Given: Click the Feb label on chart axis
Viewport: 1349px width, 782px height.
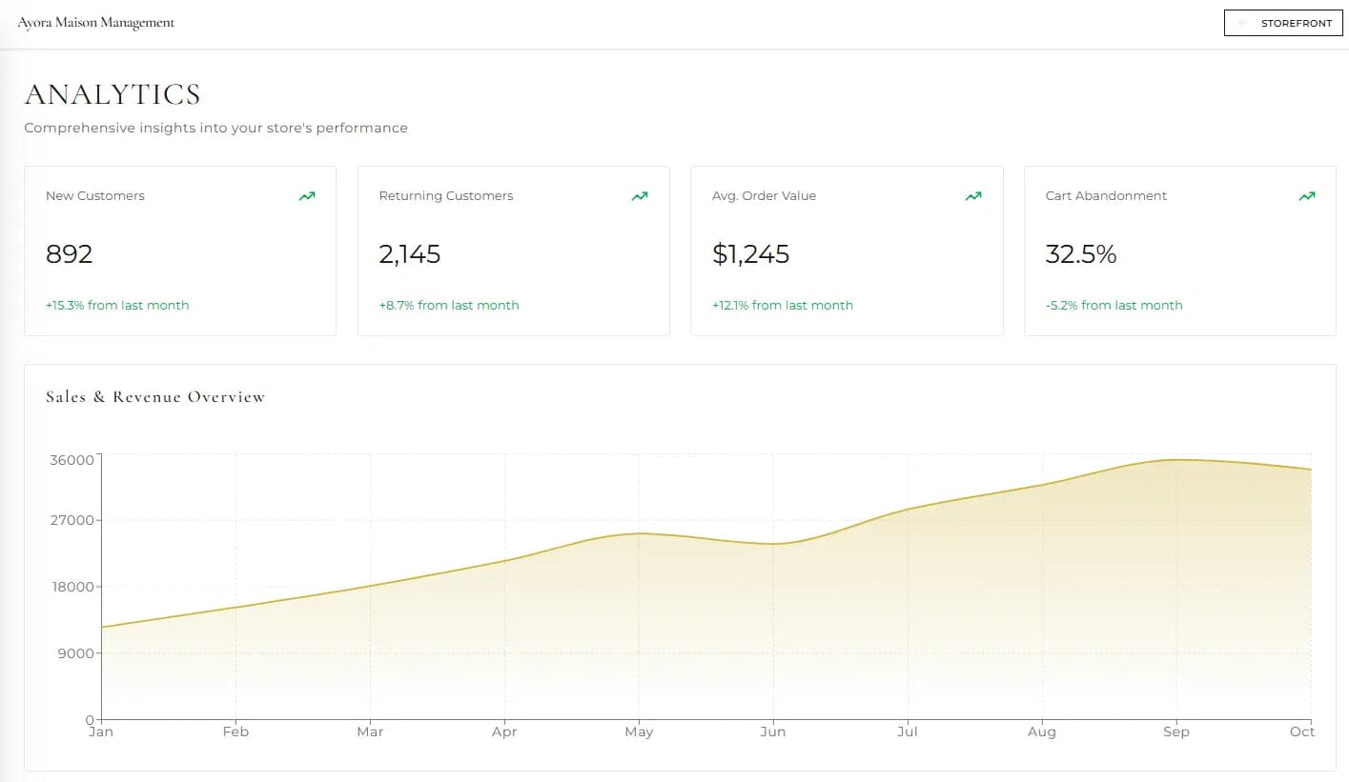Looking at the screenshot, I should (x=235, y=732).
